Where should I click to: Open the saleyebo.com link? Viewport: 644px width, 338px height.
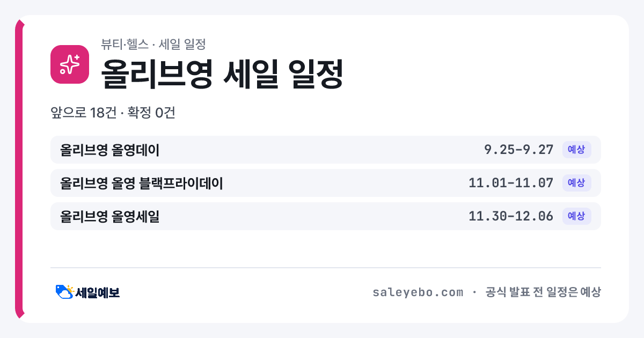[418, 292]
